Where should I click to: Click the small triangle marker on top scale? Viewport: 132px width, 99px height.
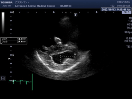pos(66,13)
